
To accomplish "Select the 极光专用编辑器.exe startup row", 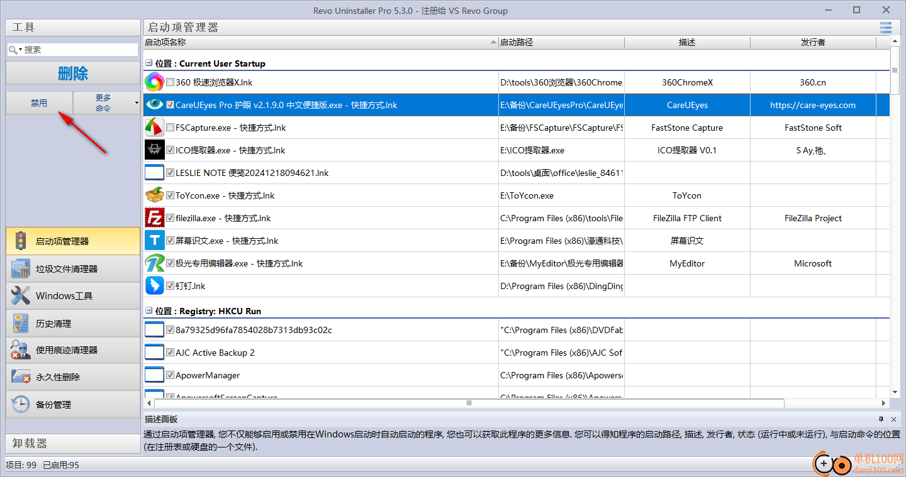I will 516,263.
